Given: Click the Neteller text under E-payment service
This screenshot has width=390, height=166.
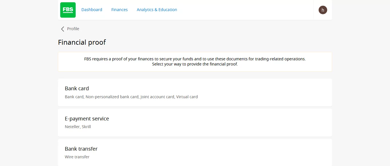Looking at the screenshot, I should click(x=72, y=127).
